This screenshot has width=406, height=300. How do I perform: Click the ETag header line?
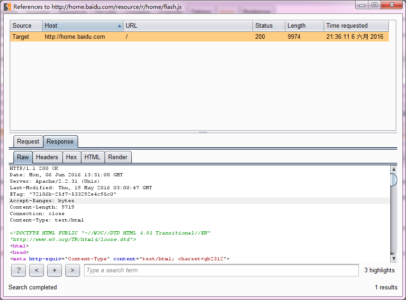click(63, 194)
